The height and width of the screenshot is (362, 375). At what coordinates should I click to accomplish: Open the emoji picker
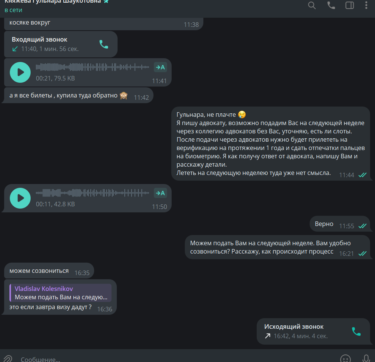[346, 359]
